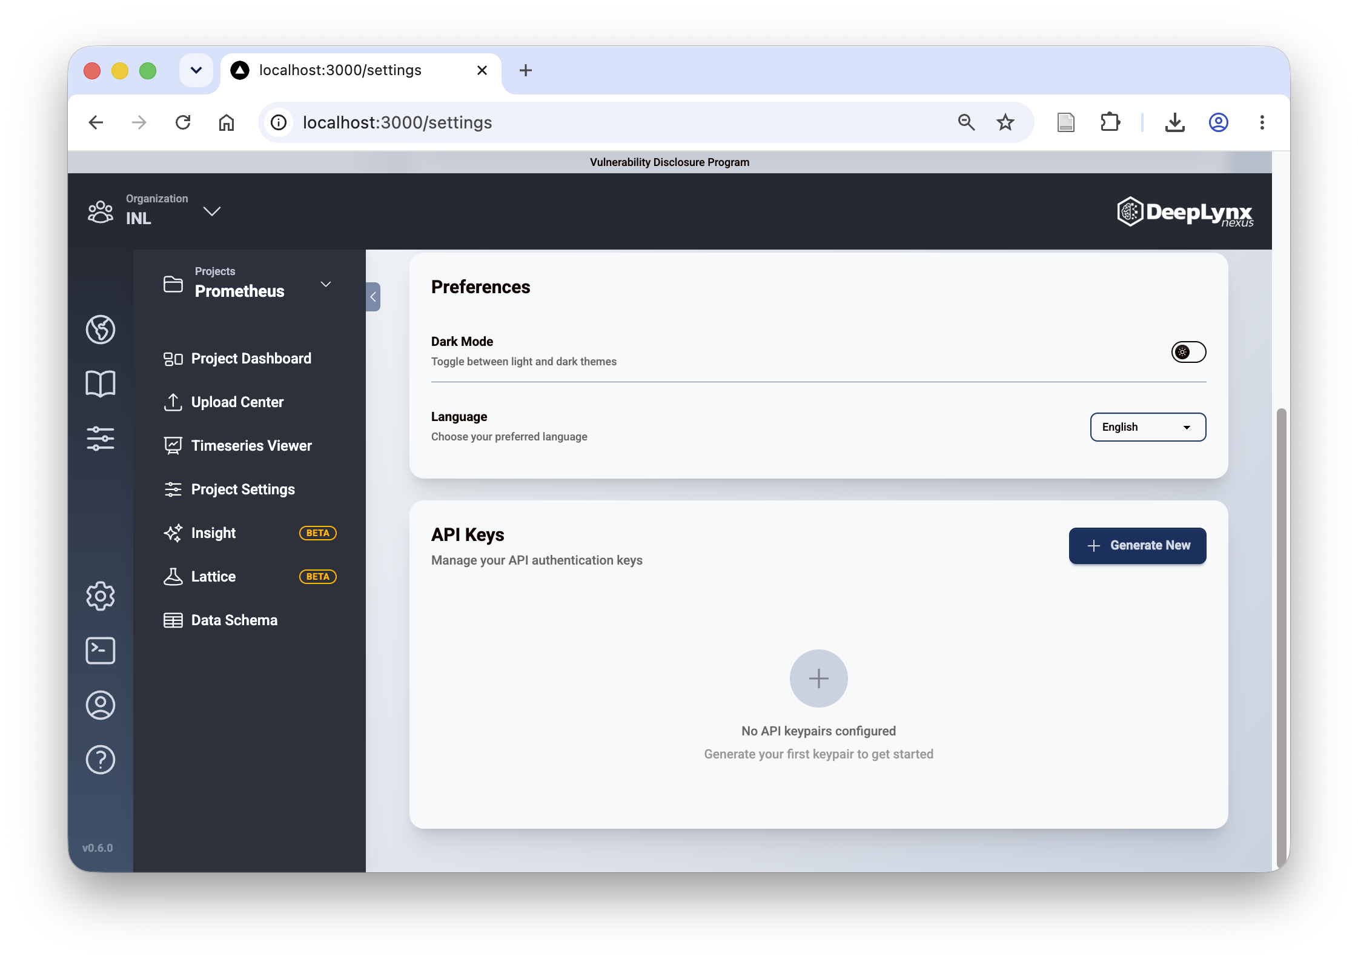Open Chrome profile avatar icon

click(1219, 122)
